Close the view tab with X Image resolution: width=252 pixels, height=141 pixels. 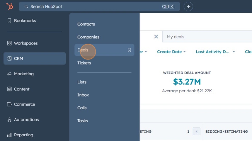click(156, 37)
